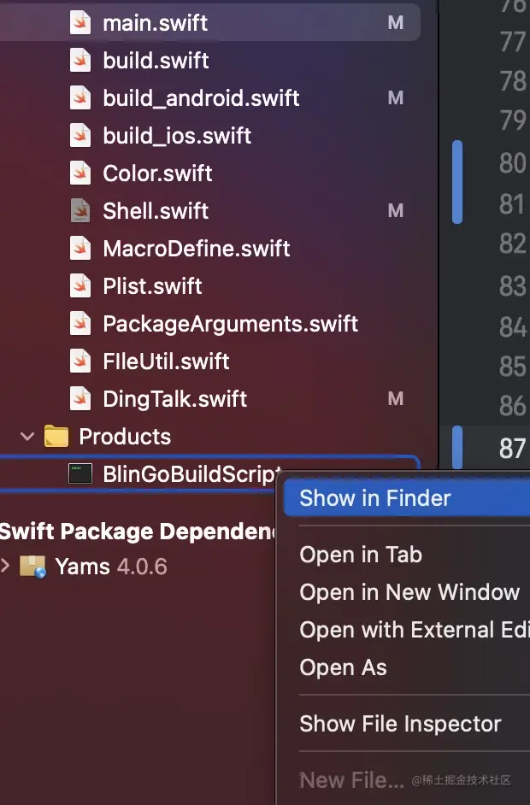Click the gray file icon for Shell.swift
Viewport: 530px width, 805px height.
(x=80, y=211)
